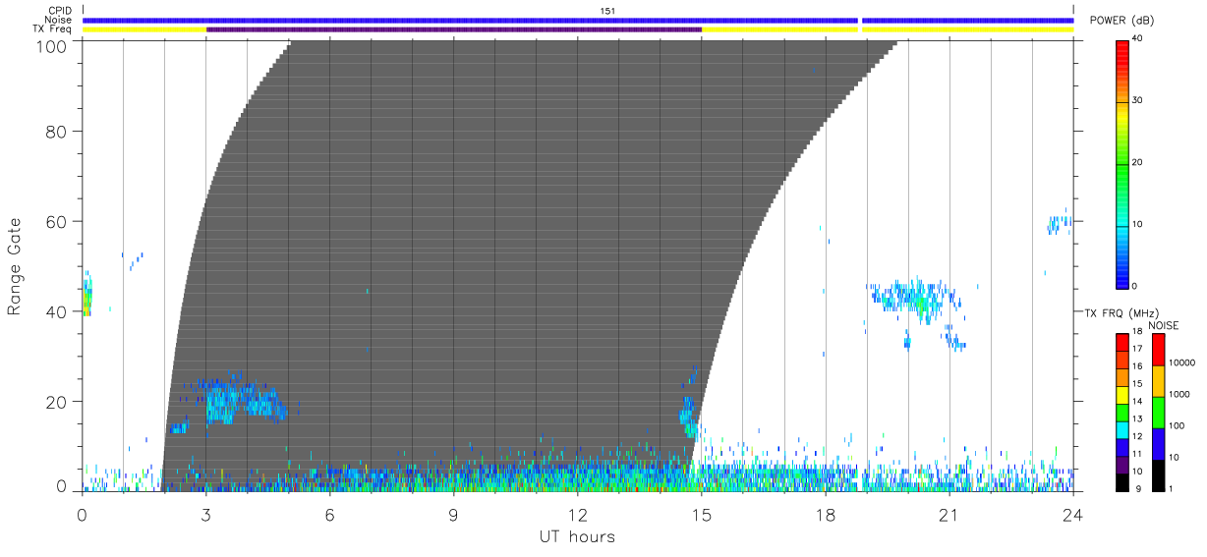Click the purple segment of TX Freq bar
The height and width of the screenshot is (557, 1207).
[x=454, y=29]
